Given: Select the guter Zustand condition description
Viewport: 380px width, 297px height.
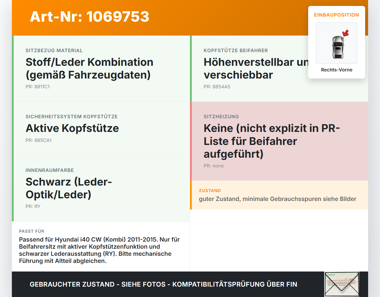Looking at the screenshot, I should [278, 199].
